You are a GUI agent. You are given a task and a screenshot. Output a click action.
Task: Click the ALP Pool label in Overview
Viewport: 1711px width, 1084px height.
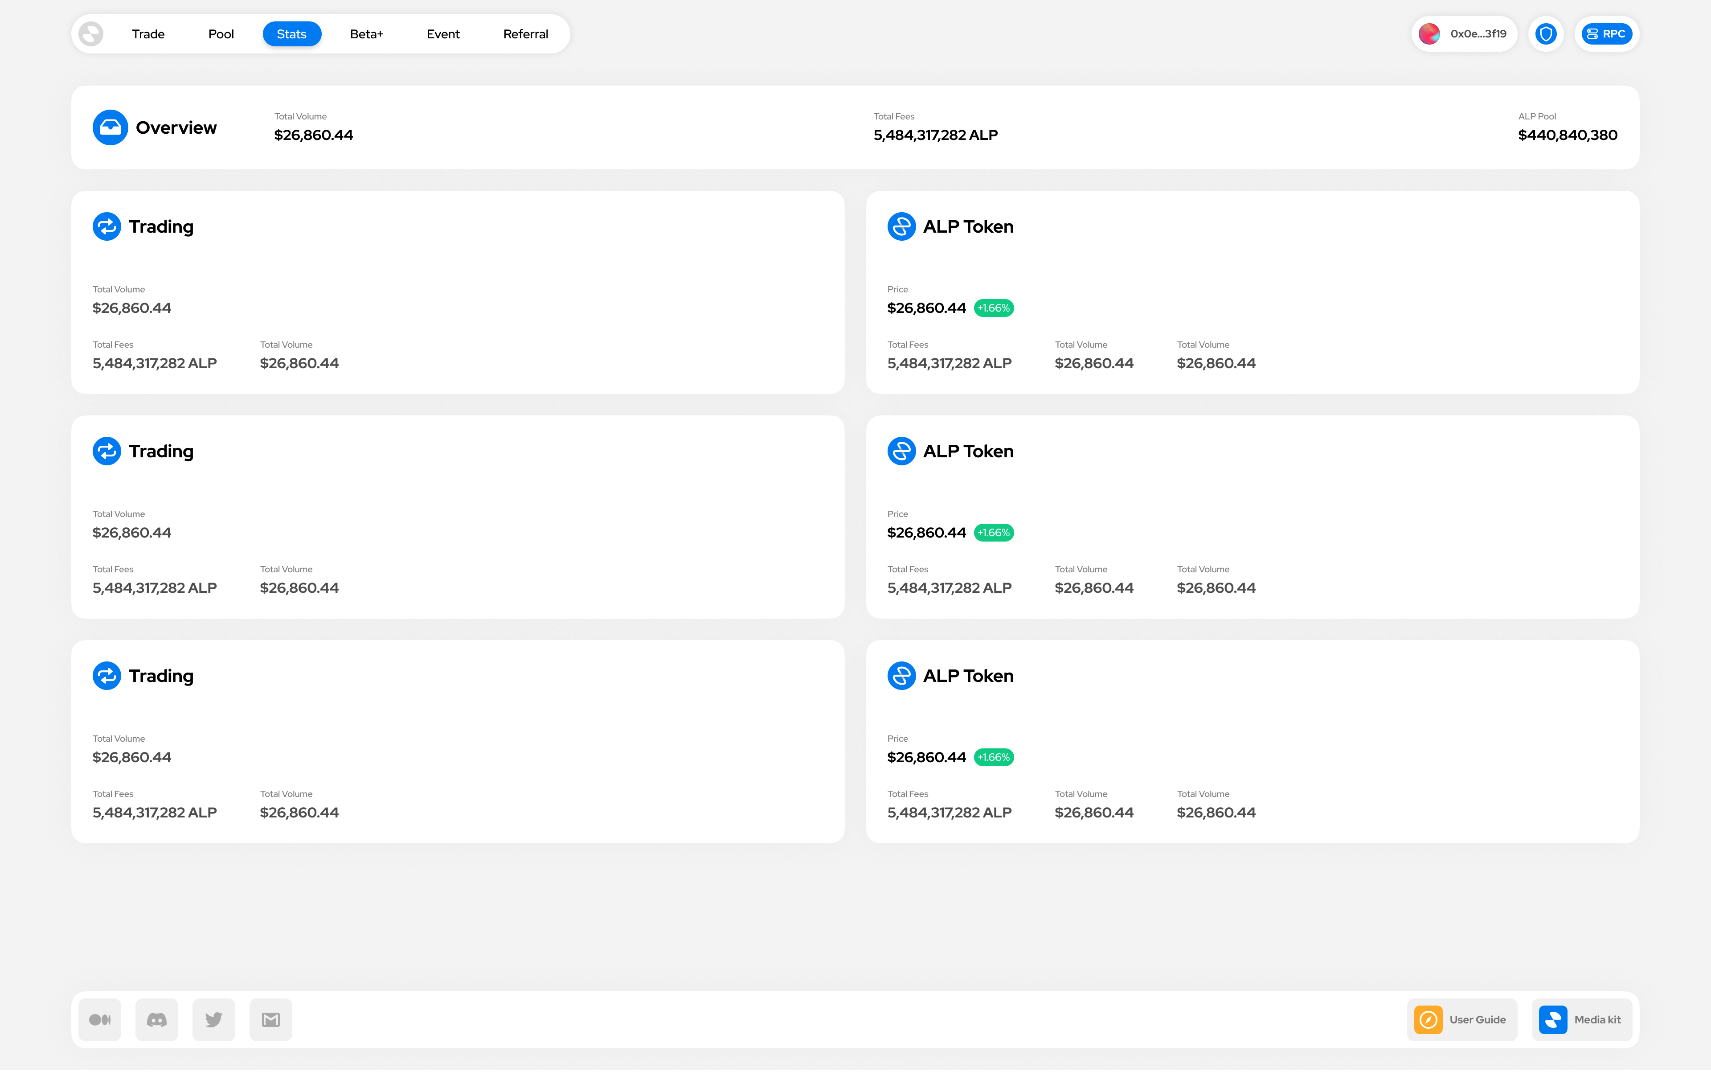[1537, 117]
